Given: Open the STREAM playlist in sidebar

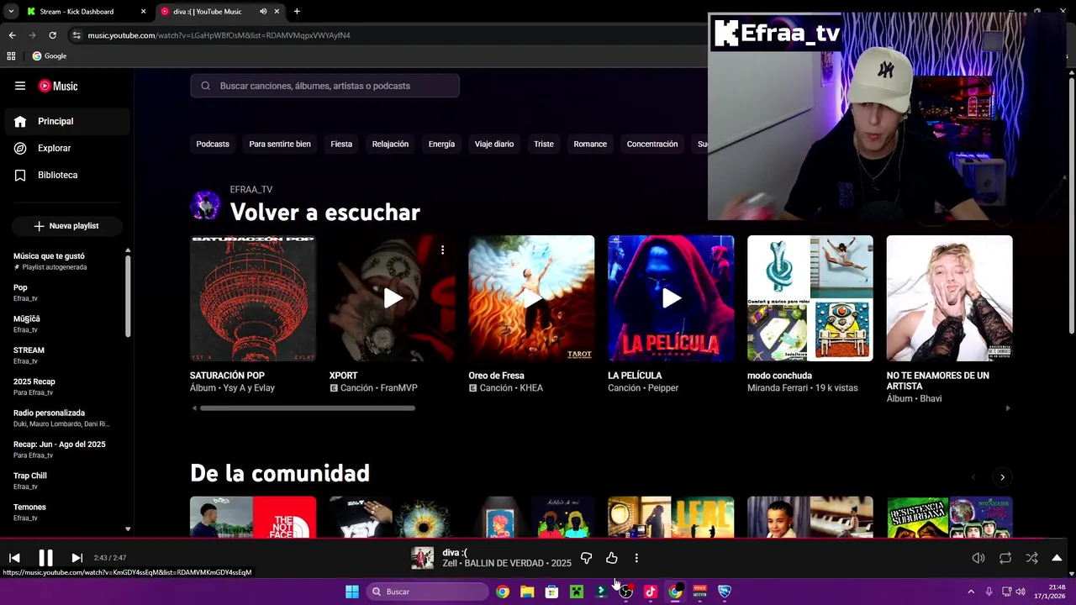Looking at the screenshot, I should [x=64, y=355].
